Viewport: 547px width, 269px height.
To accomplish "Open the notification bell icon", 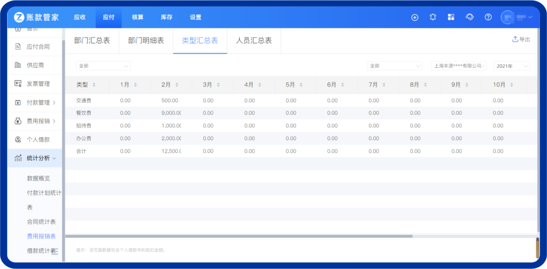I will [x=433, y=17].
